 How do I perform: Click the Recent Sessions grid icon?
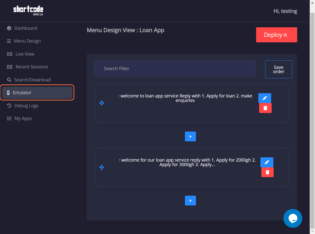point(10,67)
